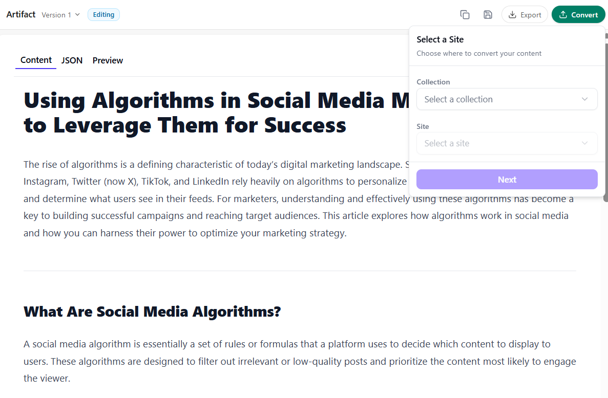Click the What Are Social Media Algorithms heading

[x=152, y=311]
